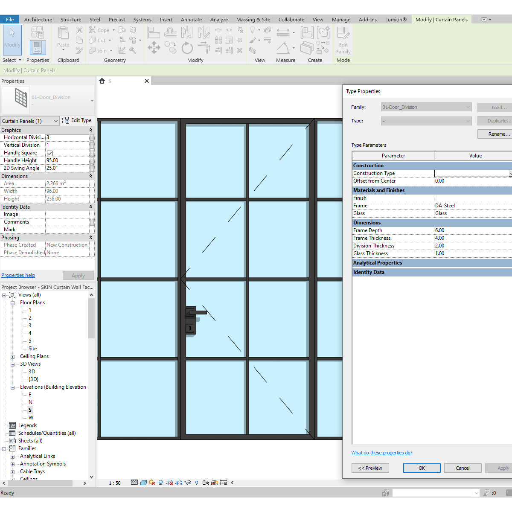
Task: Switch to the Annotate ribbon tab
Action: tap(191, 19)
